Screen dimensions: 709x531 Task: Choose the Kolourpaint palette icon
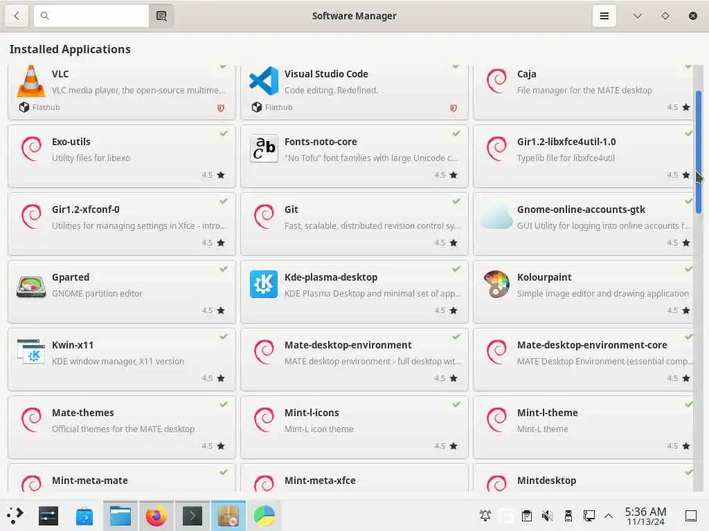[496, 284]
